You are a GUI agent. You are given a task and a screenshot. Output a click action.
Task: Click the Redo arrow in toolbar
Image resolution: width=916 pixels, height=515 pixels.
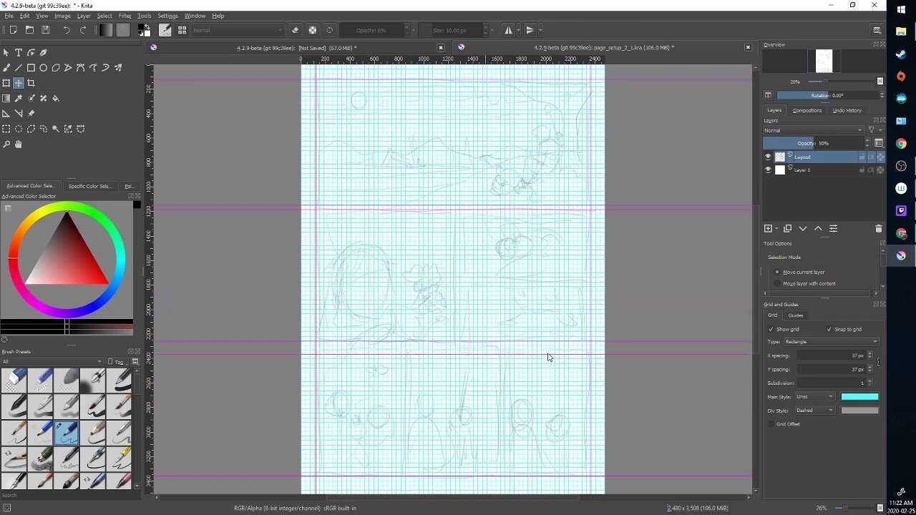tap(83, 30)
